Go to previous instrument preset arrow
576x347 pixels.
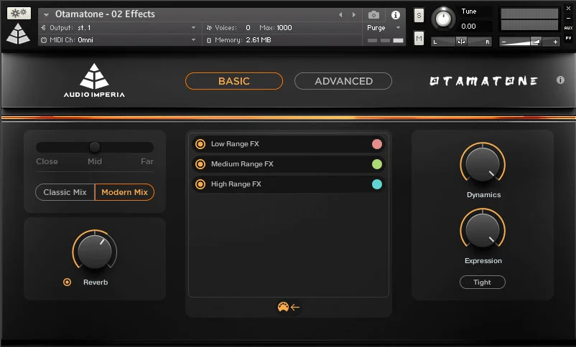pyautogui.click(x=340, y=14)
